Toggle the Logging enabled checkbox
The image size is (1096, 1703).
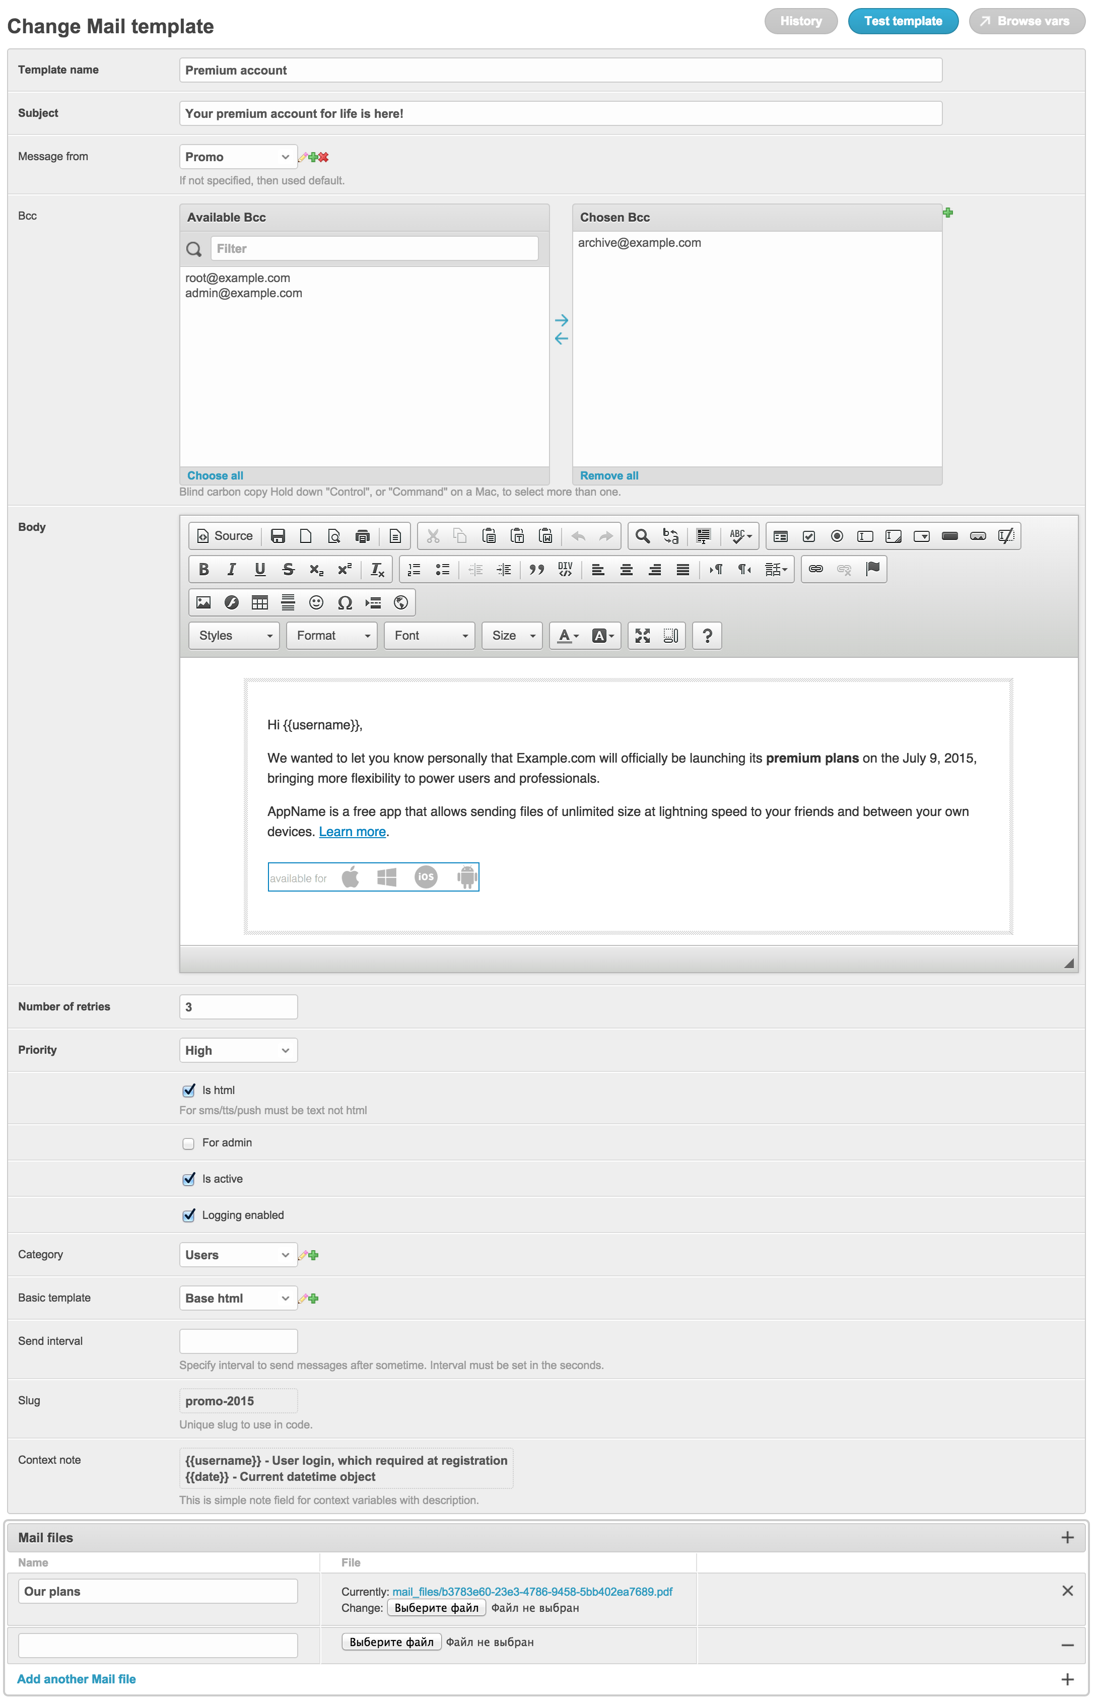click(x=188, y=1215)
